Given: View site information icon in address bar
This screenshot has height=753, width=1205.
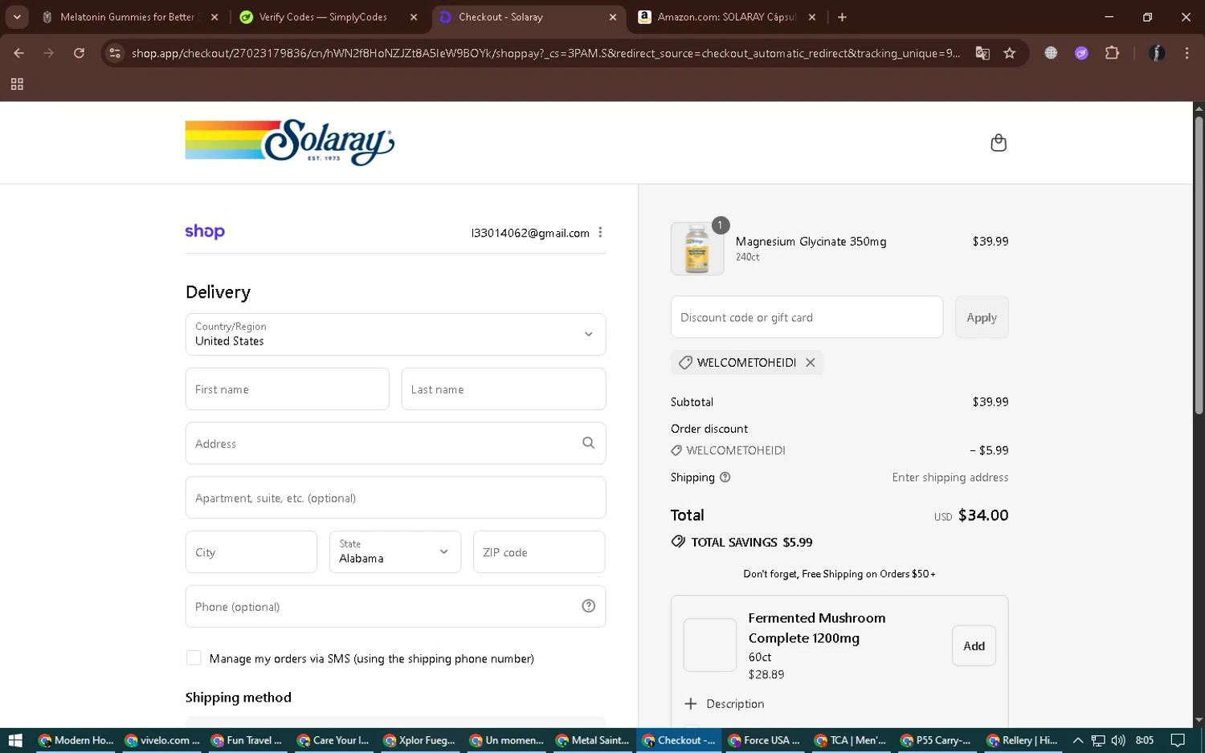Looking at the screenshot, I should tap(115, 53).
